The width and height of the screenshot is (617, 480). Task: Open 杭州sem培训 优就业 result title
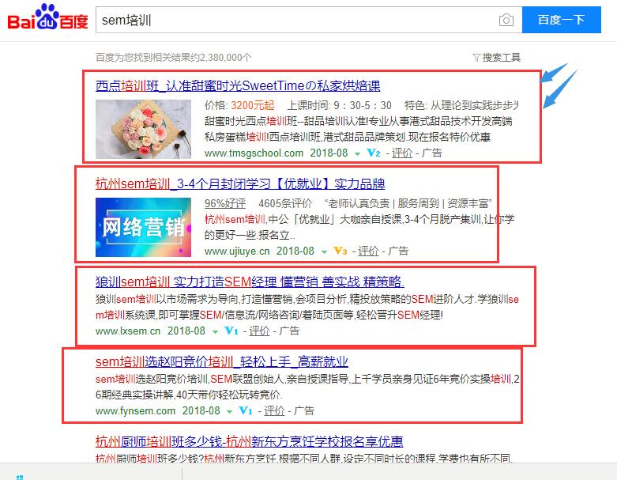[x=240, y=183]
